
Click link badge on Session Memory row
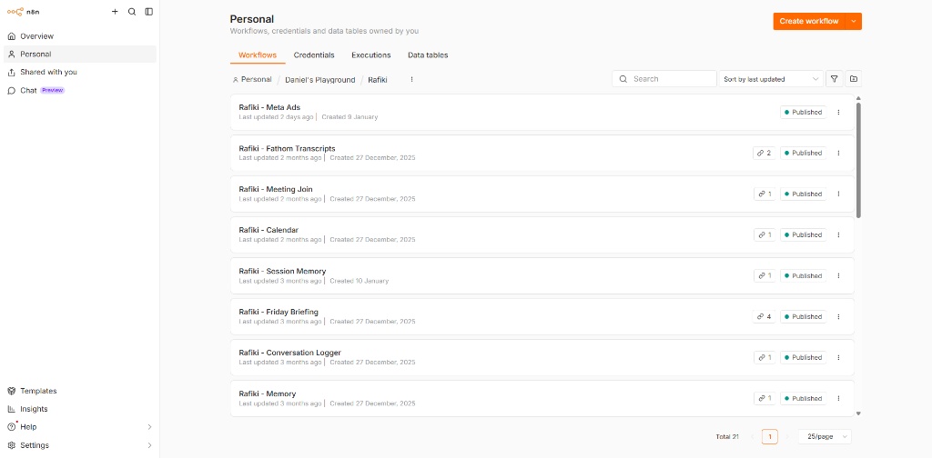(x=765, y=276)
